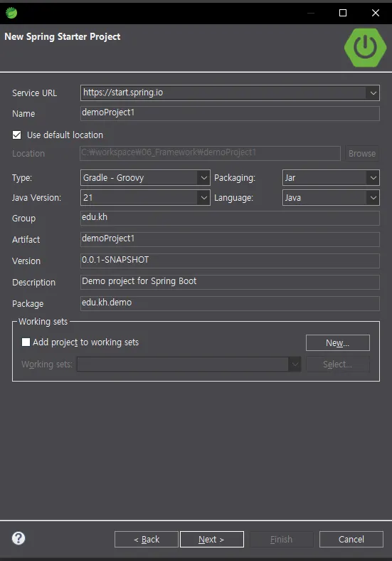Viewport: 392px width, 561px height.
Task: Open the Java Version dropdown
Action: (x=203, y=198)
